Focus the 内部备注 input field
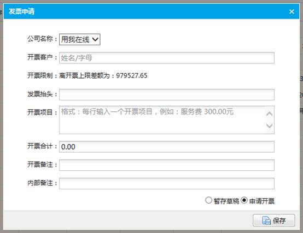The image size is (303, 233). point(167,183)
